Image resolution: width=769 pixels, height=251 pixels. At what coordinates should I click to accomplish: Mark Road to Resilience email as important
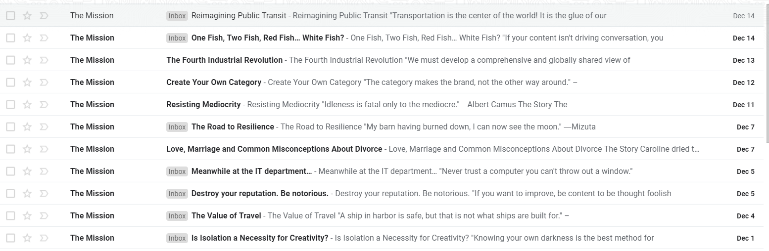coord(44,127)
